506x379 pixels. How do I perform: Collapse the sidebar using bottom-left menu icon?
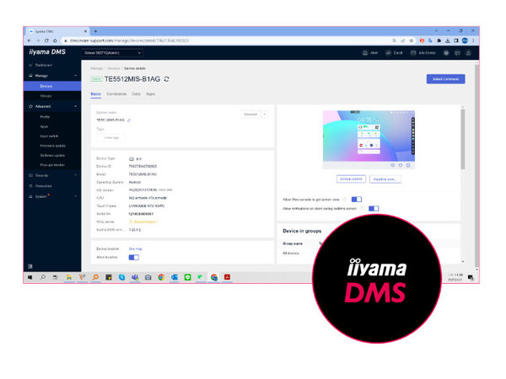(x=30, y=266)
